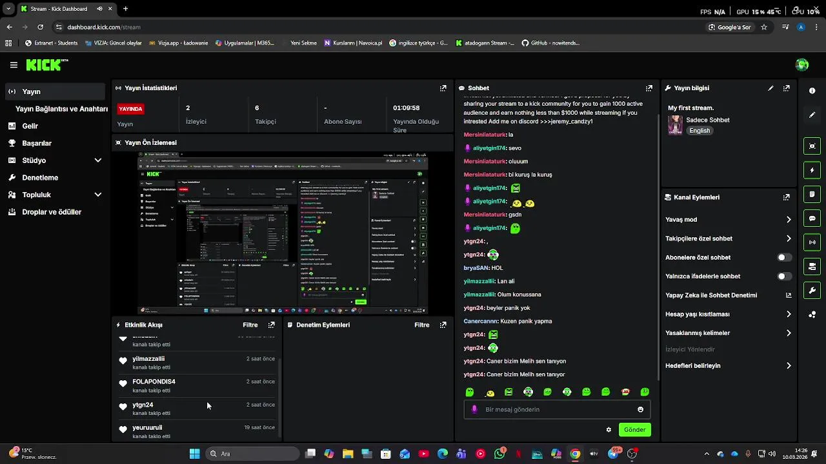Toggle the broadcast signal widget icon in the right sidebar
Image resolution: width=826 pixels, height=464 pixels.
(812, 242)
